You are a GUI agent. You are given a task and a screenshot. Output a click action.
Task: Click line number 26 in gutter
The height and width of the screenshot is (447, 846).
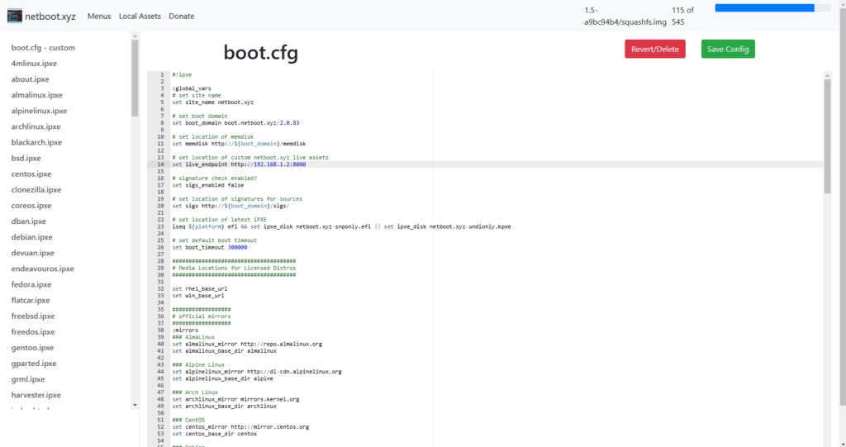[x=160, y=247]
